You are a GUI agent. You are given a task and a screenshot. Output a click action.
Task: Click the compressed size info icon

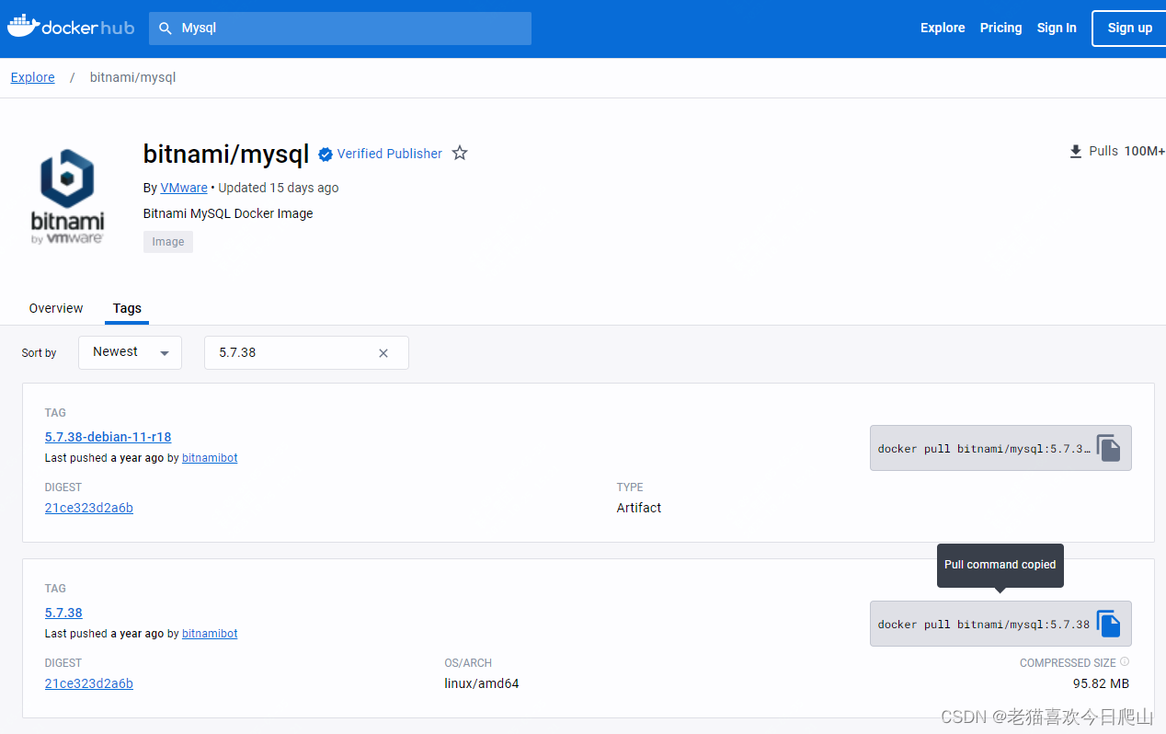point(1124,662)
